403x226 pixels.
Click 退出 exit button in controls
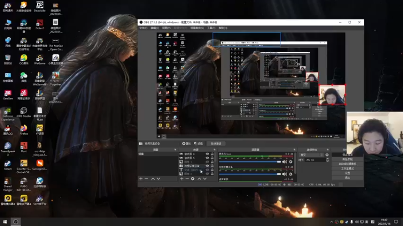pyautogui.click(x=348, y=178)
